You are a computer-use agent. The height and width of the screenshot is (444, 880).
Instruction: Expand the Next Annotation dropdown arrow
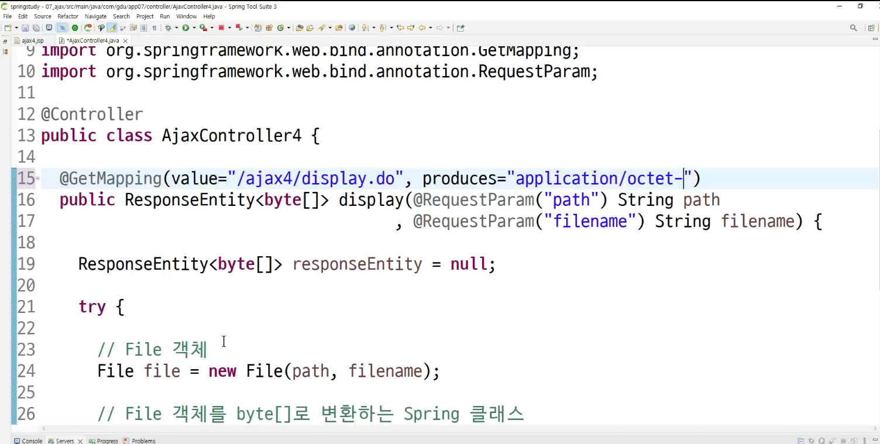click(x=373, y=27)
